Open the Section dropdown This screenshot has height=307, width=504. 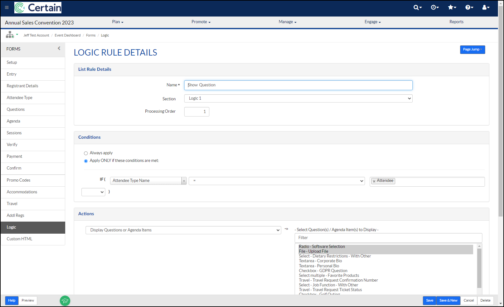tap(298, 98)
